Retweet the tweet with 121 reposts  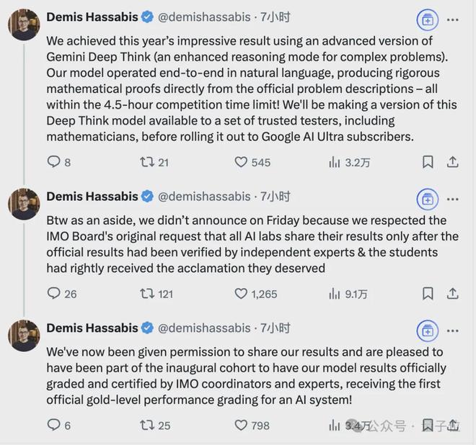[x=147, y=293]
